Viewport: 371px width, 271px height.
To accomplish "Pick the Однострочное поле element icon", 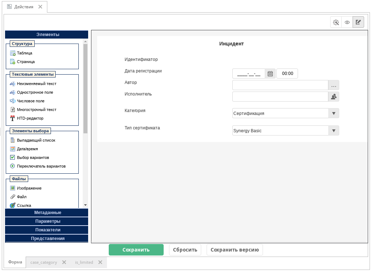I will coord(13,92).
